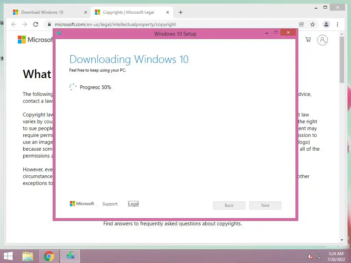Switch to Chrome on the taskbar

[x=49, y=256]
